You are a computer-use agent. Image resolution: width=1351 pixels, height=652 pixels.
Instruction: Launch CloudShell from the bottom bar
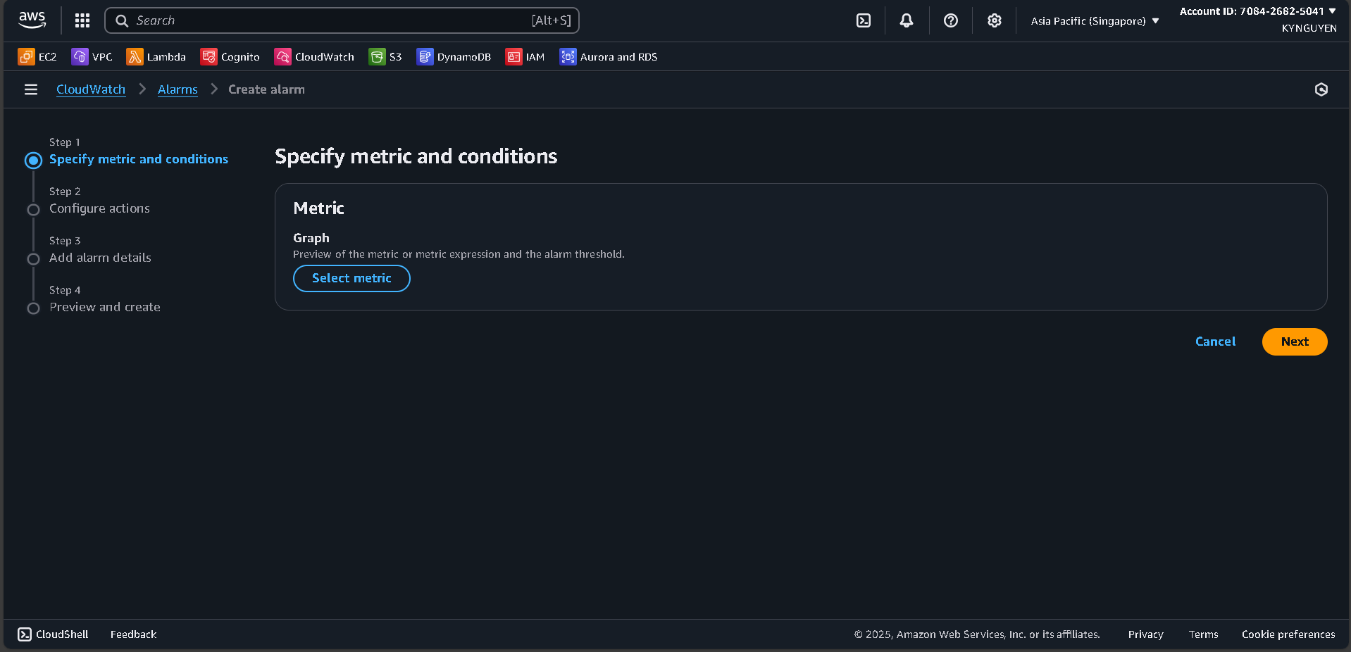point(52,634)
